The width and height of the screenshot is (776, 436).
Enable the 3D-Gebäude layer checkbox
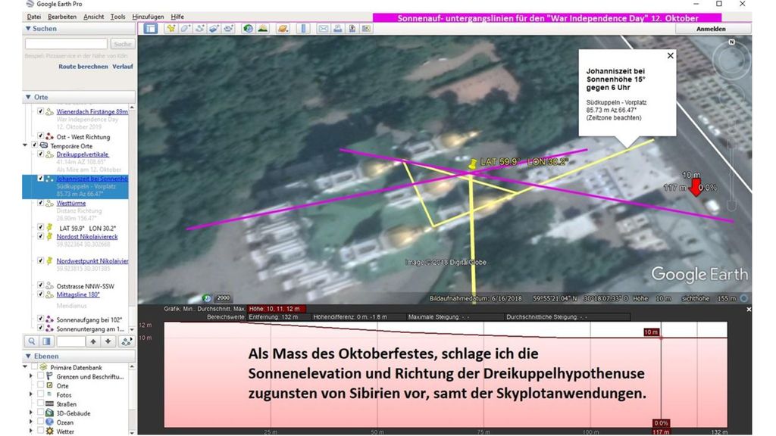pos(41,413)
